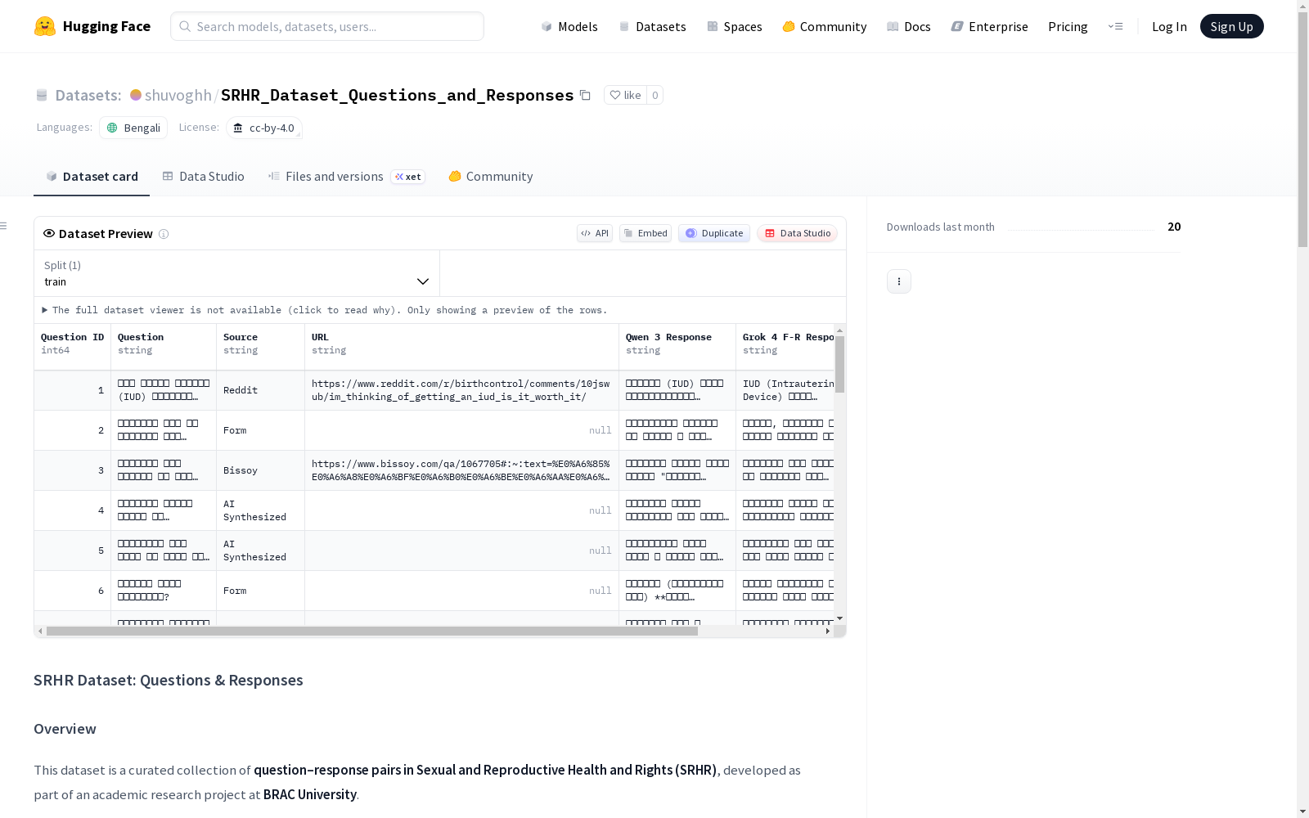Image resolution: width=1309 pixels, height=818 pixels.
Task: Click the like count number
Action: [654, 95]
